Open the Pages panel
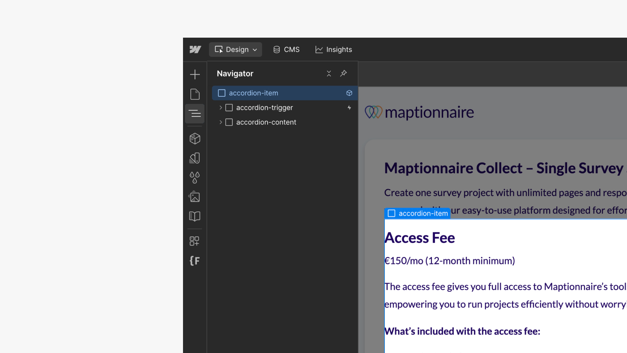This screenshot has width=627, height=353. (x=195, y=94)
